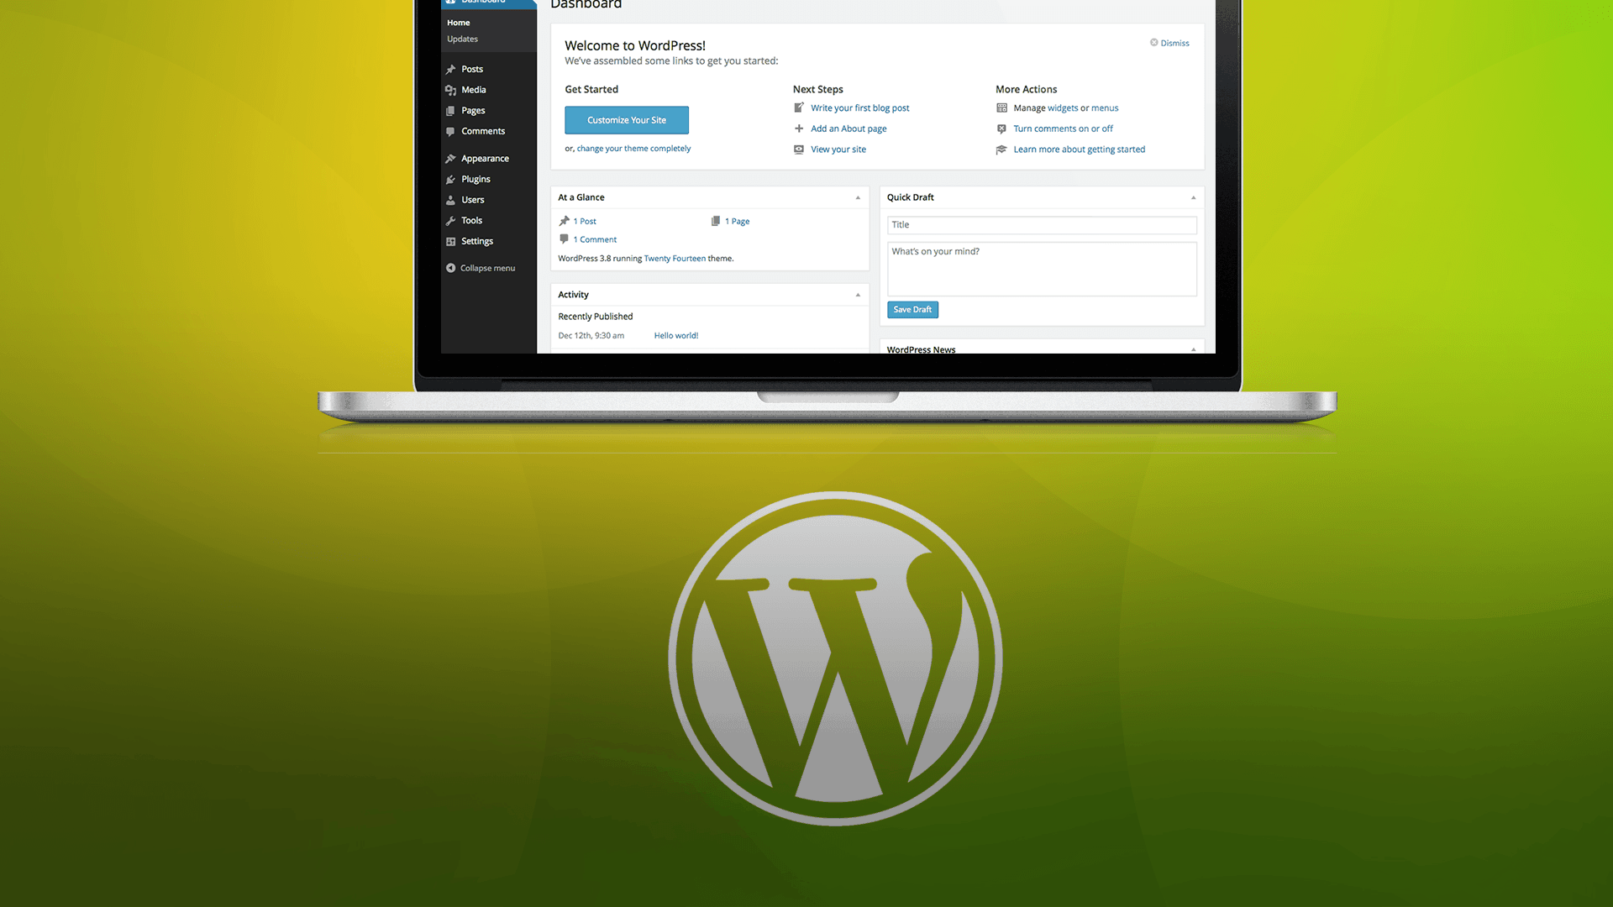Screen dimensions: 1613x907
Task: Click the page icon beside 1 Page
Action: point(716,221)
